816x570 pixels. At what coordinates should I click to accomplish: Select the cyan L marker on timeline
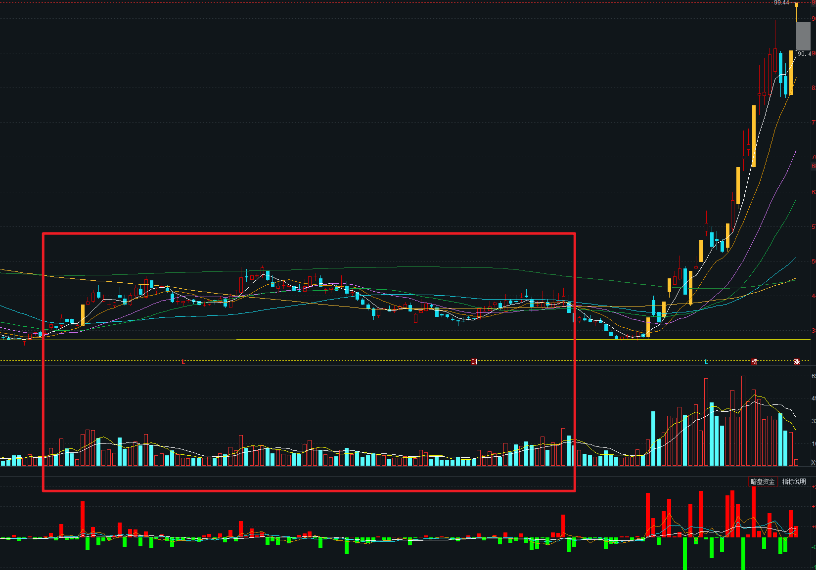pyautogui.click(x=706, y=362)
